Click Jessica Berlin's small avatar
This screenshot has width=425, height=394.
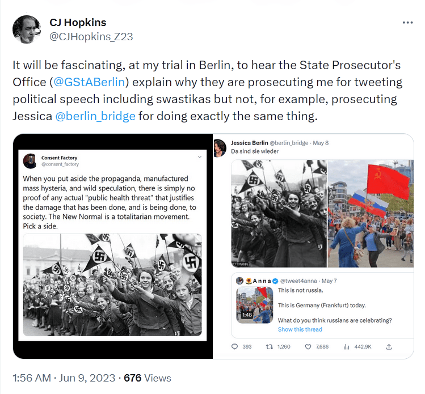(x=220, y=147)
